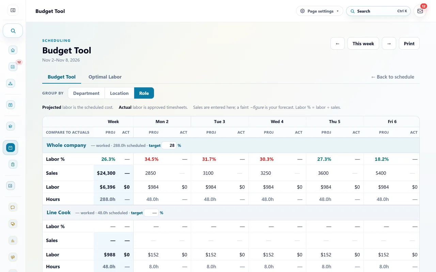The height and width of the screenshot is (272, 436).
Task: Collapse the sidebar panel toggle icon
Action: tap(13, 10)
